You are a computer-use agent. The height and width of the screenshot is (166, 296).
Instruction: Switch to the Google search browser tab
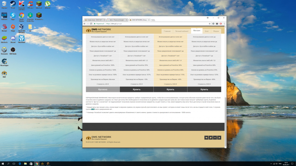[117, 20]
